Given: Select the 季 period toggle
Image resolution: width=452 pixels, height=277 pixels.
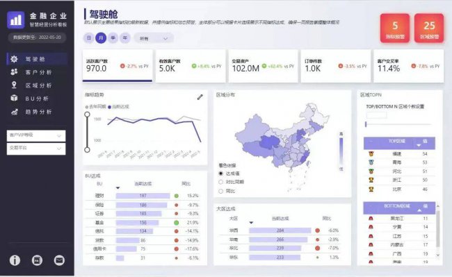Looking at the screenshot, I should point(113,38).
